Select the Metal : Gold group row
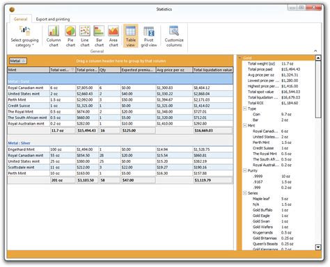 click(120, 79)
